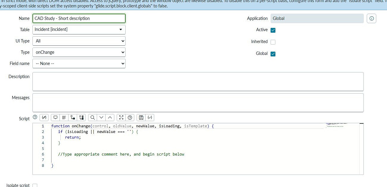This screenshot has height=187, width=387.
Task: Enable the Inherited checkbox
Action: [273, 42]
